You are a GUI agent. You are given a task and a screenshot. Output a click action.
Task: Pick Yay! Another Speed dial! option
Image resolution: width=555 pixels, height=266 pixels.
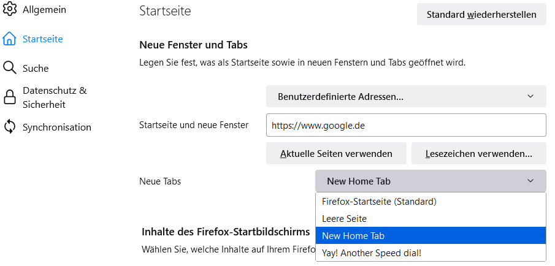371,253
